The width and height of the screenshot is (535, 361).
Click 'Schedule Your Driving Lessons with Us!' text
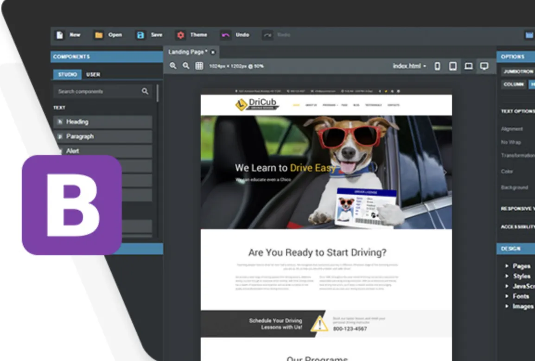275,324
